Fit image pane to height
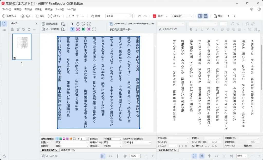Viewport: 263px width, 160px height. pyautogui.click(x=118, y=156)
